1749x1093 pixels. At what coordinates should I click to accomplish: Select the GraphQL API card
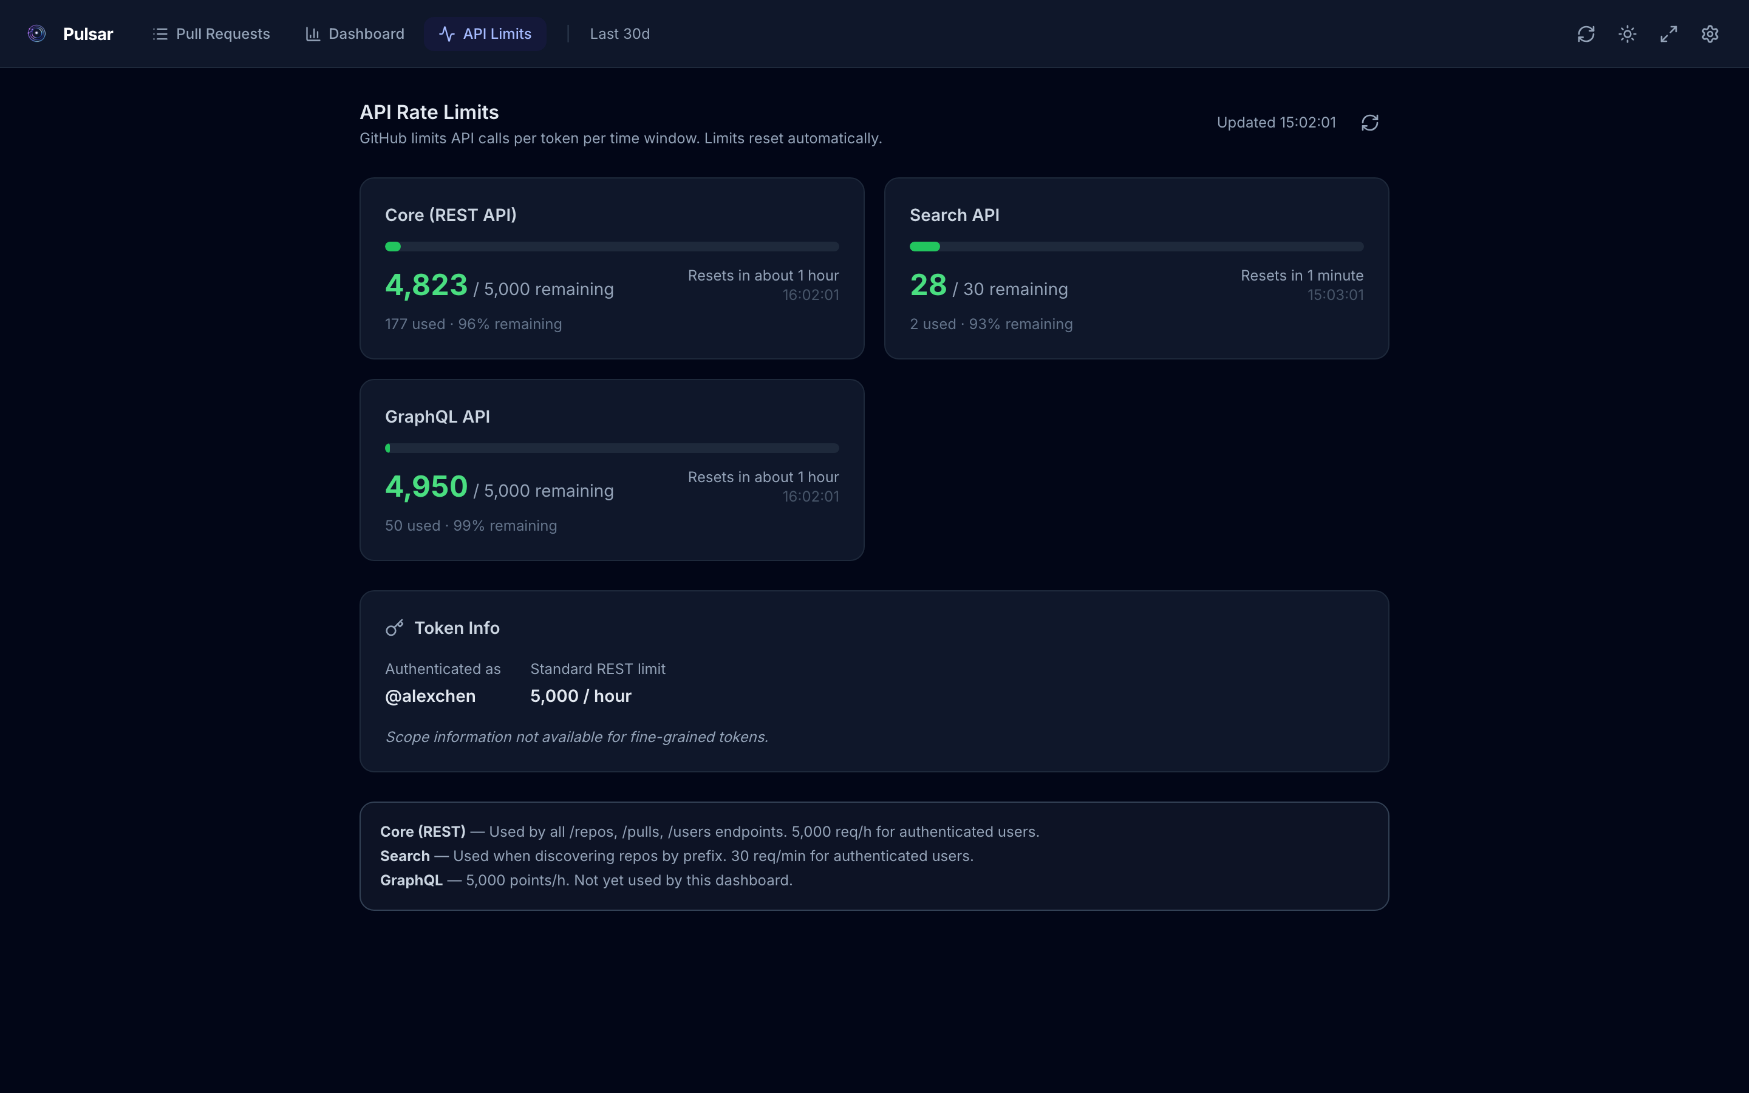pos(611,470)
